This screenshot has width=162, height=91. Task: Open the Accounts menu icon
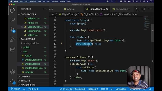(x=12, y=72)
